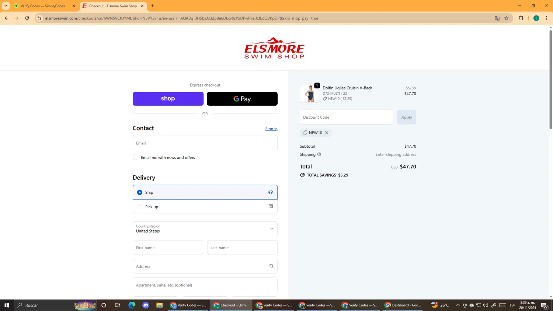Open the Chrome profile avatar
Viewport: 553px width, 311px height.
click(x=536, y=18)
